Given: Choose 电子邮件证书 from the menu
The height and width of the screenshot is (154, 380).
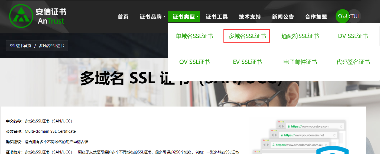Looking at the screenshot, I should click(x=300, y=62).
